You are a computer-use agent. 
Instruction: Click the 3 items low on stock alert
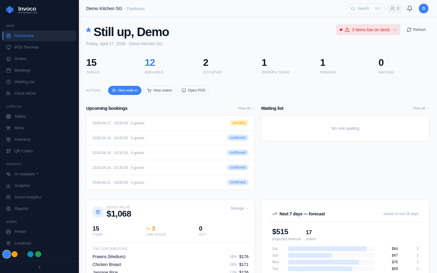click(x=368, y=30)
